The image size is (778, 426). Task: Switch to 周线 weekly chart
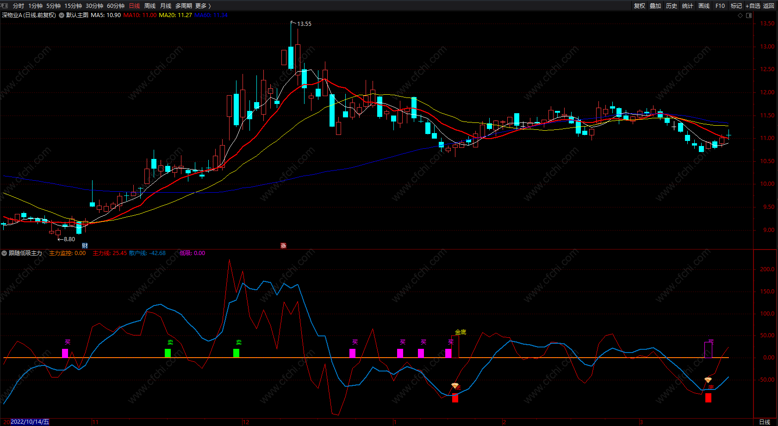[150, 6]
